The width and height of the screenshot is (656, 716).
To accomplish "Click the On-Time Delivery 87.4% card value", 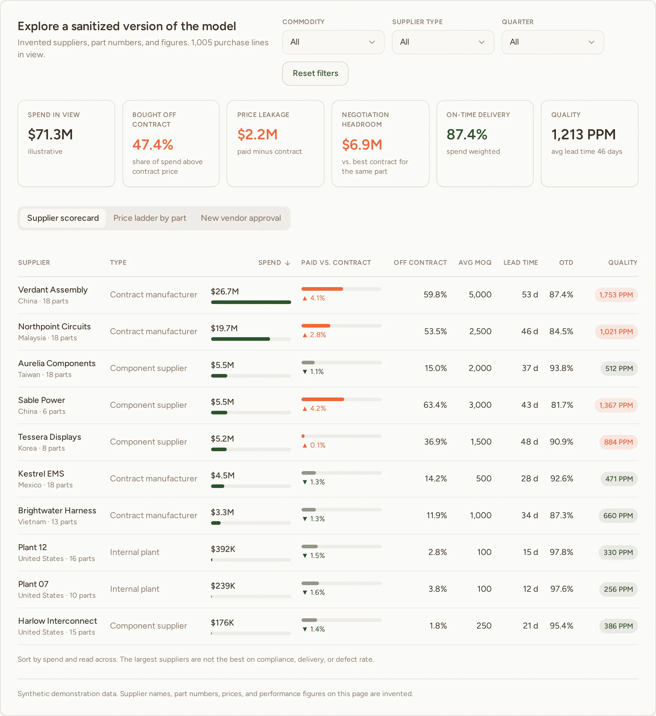I will (466, 135).
